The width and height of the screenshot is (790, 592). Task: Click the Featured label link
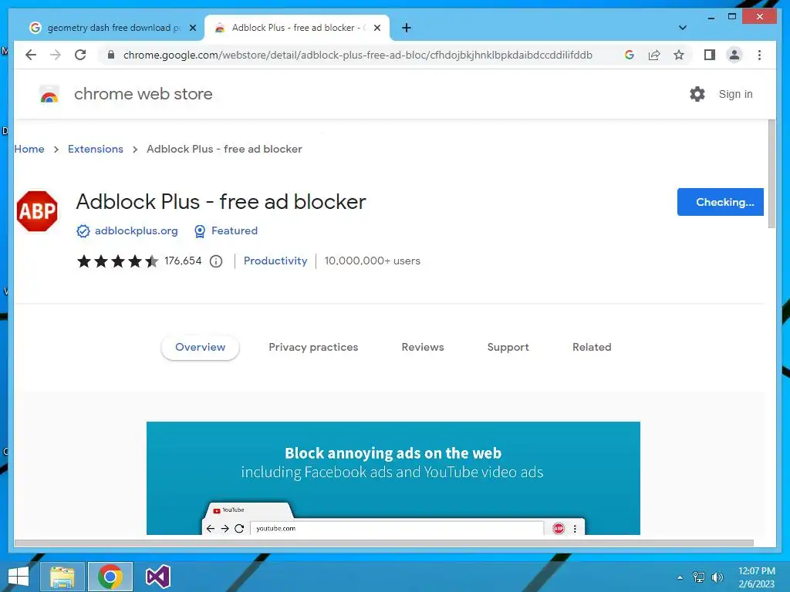click(235, 230)
